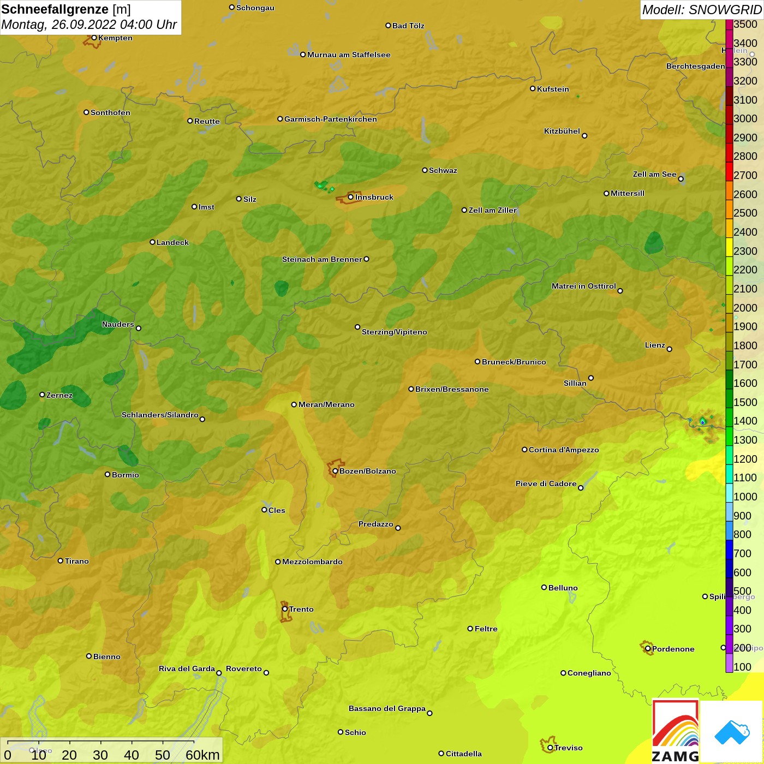Click the Matrei in Osttirol label
The image size is (764, 764).
(x=584, y=286)
